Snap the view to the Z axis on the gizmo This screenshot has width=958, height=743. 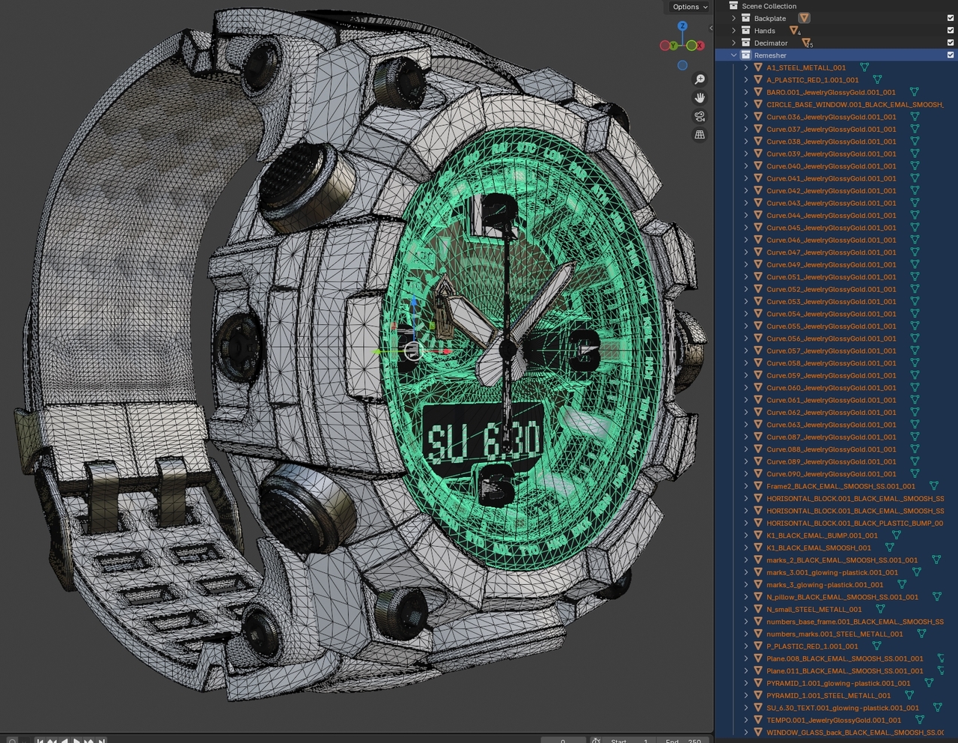pyautogui.click(x=682, y=26)
